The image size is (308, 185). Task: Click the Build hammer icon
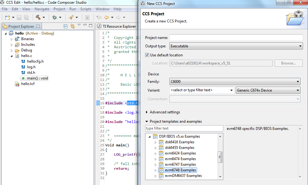tap(38, 17)
